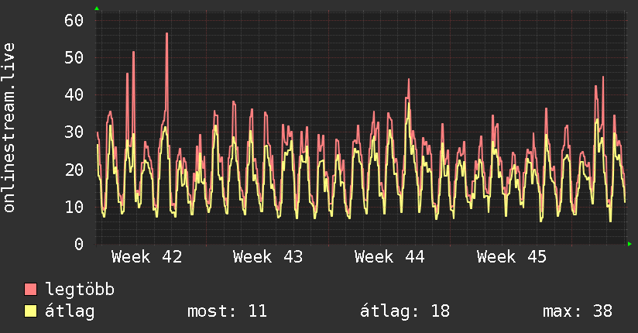638x333 pixels.
Task: Click the 'most: 11' current value
Action: (227, 311)
